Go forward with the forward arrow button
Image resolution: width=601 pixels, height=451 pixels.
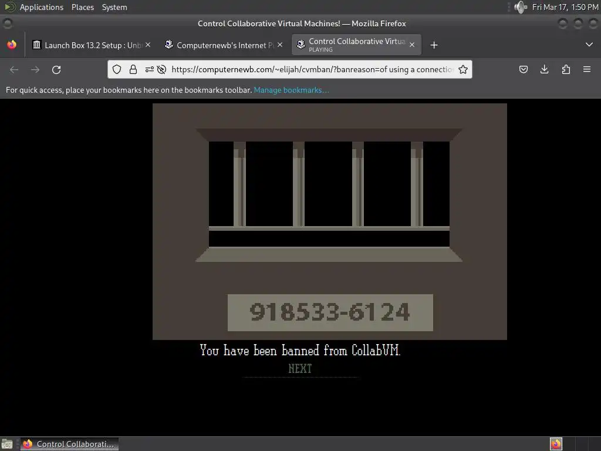35,69
